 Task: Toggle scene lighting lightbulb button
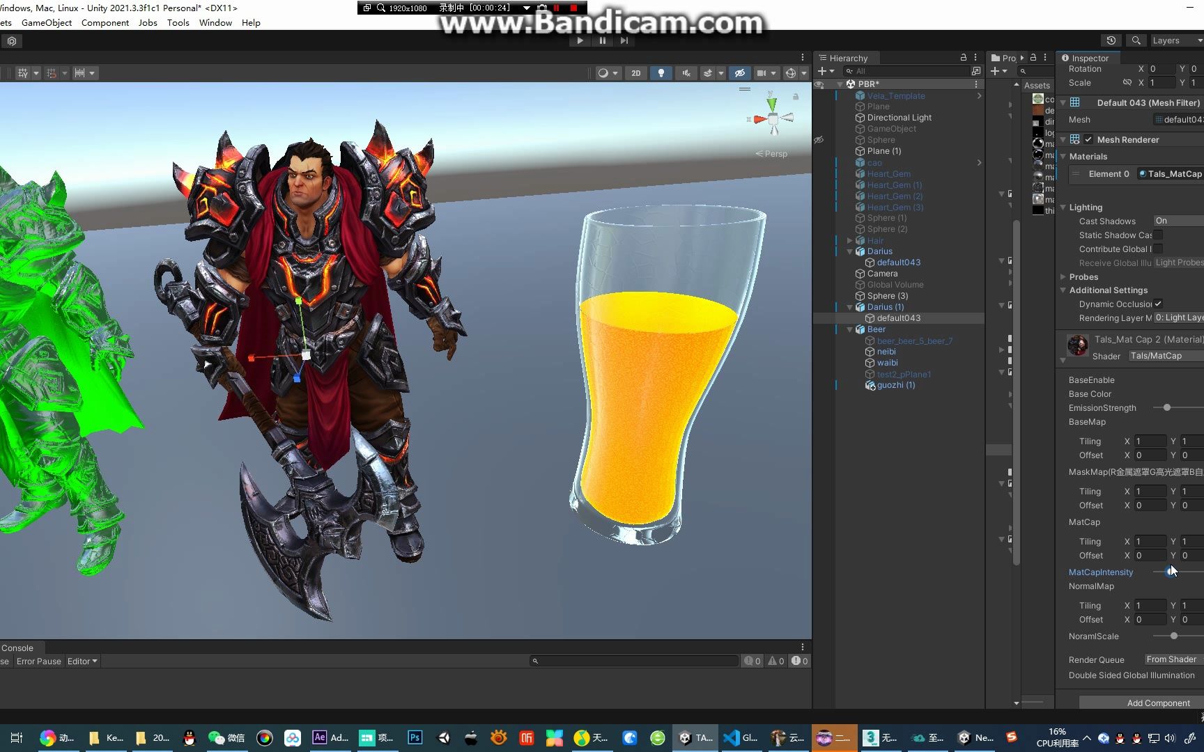click(661, 73)
